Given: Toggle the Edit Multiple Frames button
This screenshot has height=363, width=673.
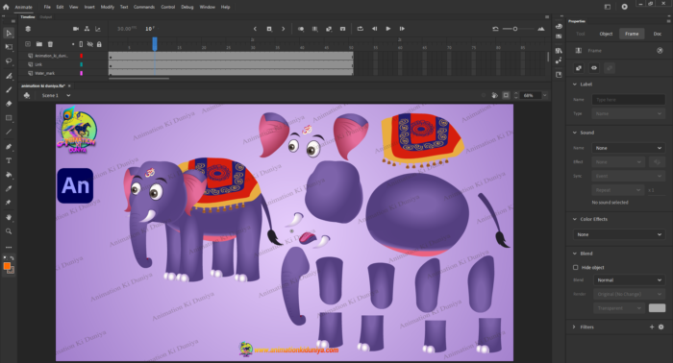Looking at the screenshot, I should point(315,29).
